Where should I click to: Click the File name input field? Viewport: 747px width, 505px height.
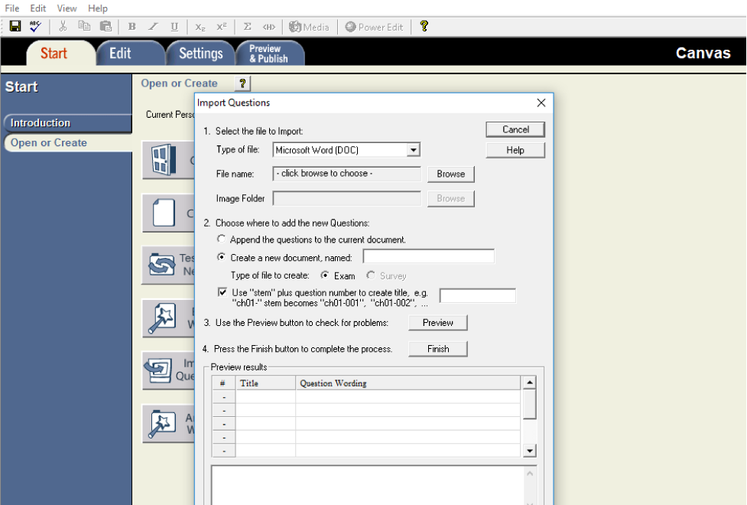tap(347, 174)
